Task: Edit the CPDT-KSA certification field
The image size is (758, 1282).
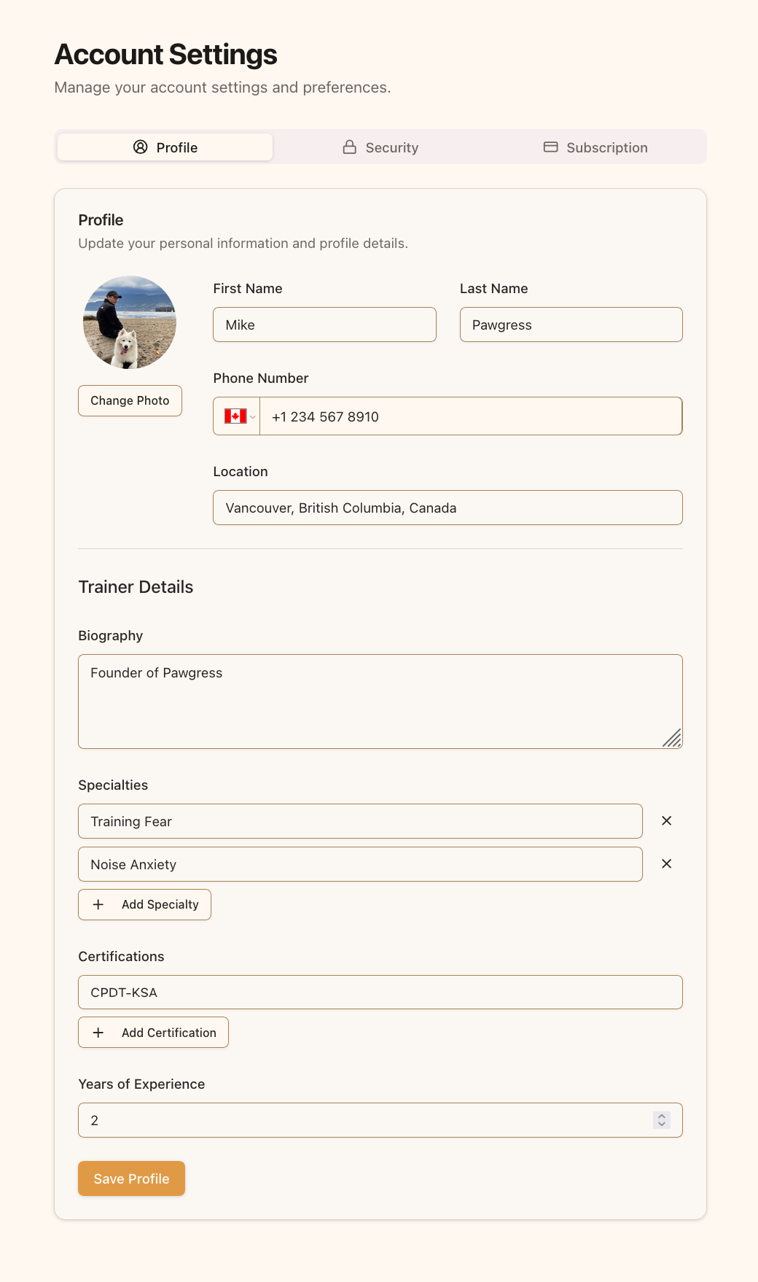Action: (380, 992)
